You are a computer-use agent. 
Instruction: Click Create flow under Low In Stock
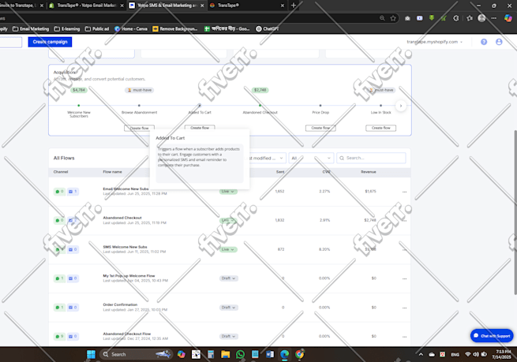point(380,128)
